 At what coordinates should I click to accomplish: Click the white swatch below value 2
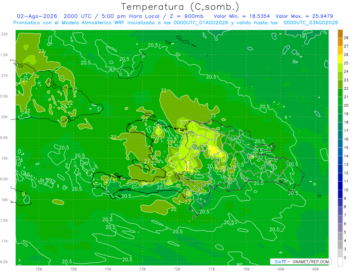point(340,262)
